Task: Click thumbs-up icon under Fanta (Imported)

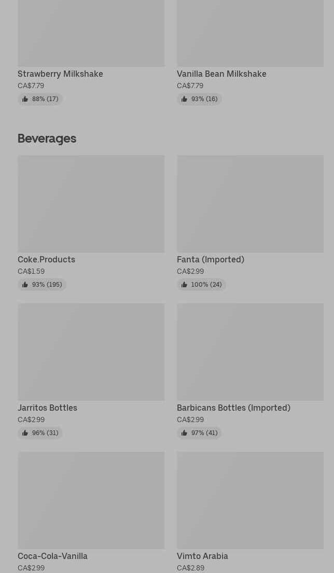Action: tap(184, 285)
